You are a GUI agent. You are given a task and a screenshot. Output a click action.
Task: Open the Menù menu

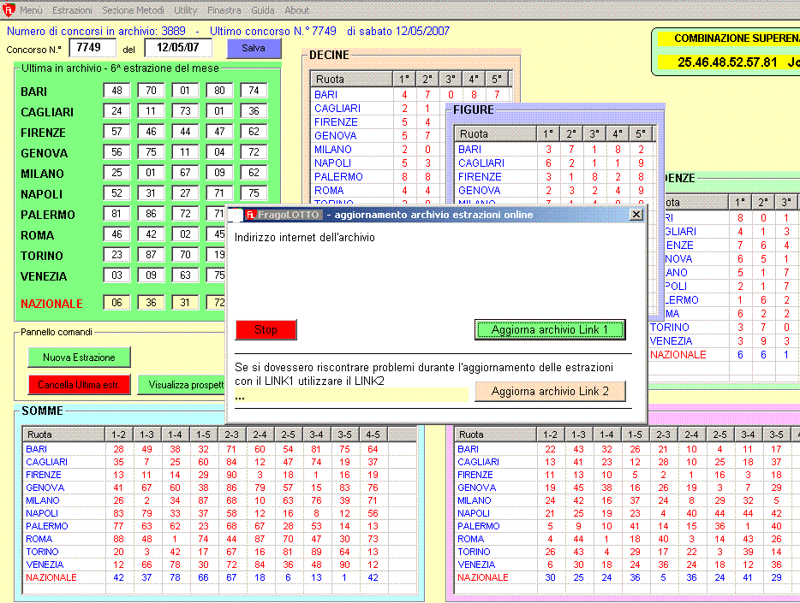(x=31, y=10)
